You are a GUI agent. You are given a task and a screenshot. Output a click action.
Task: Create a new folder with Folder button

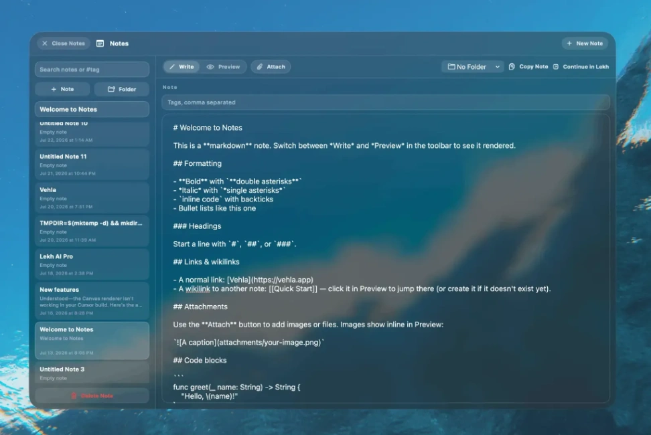coord(122,89)
